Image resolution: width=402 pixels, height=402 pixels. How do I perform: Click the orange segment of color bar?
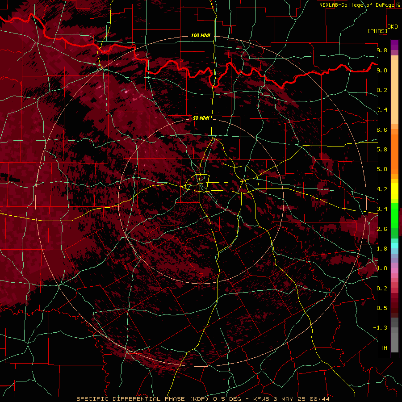click(394, 154)
